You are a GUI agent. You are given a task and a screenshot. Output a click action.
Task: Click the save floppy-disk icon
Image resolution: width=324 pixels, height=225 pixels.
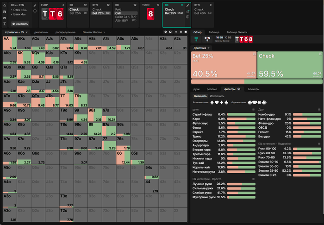pos(5,12)
